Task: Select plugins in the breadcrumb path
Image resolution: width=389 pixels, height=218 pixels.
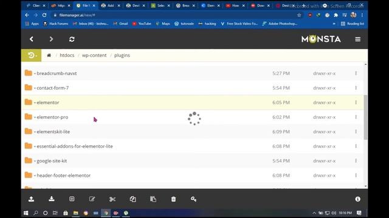Action: [x=122, y=55]
